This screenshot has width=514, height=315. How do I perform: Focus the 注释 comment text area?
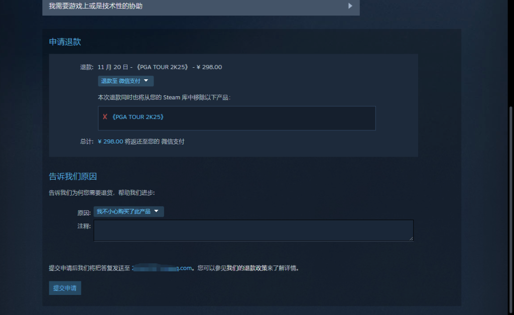point(253,231)
